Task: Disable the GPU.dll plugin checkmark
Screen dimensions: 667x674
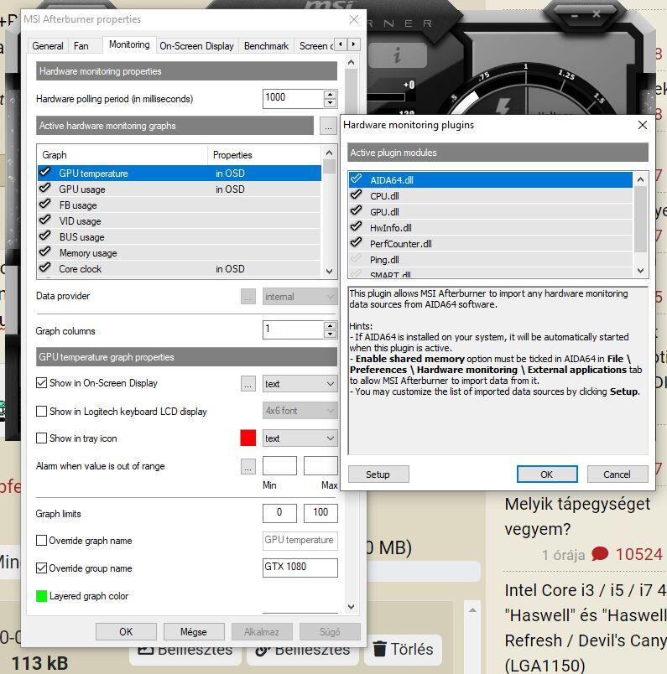Action: click(x=356, y=210)
